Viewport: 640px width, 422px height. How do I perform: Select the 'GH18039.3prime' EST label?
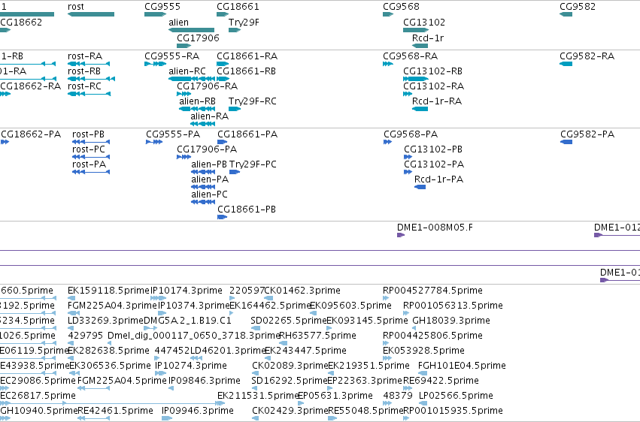[x=451, y=321]
